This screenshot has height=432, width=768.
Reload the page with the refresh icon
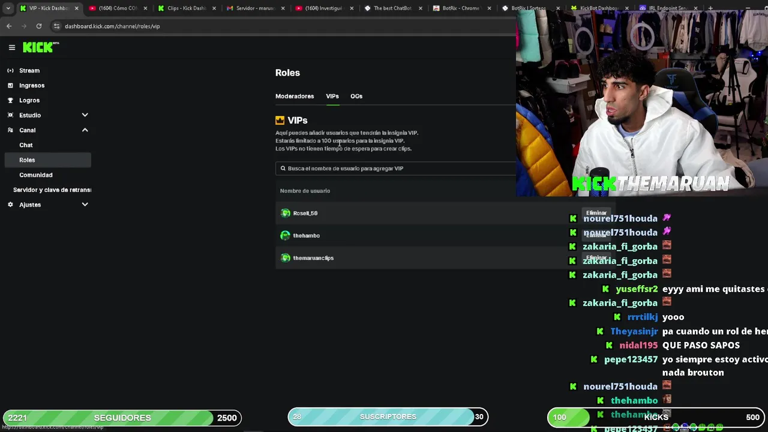pyautogui.click(x=39, y=26)
